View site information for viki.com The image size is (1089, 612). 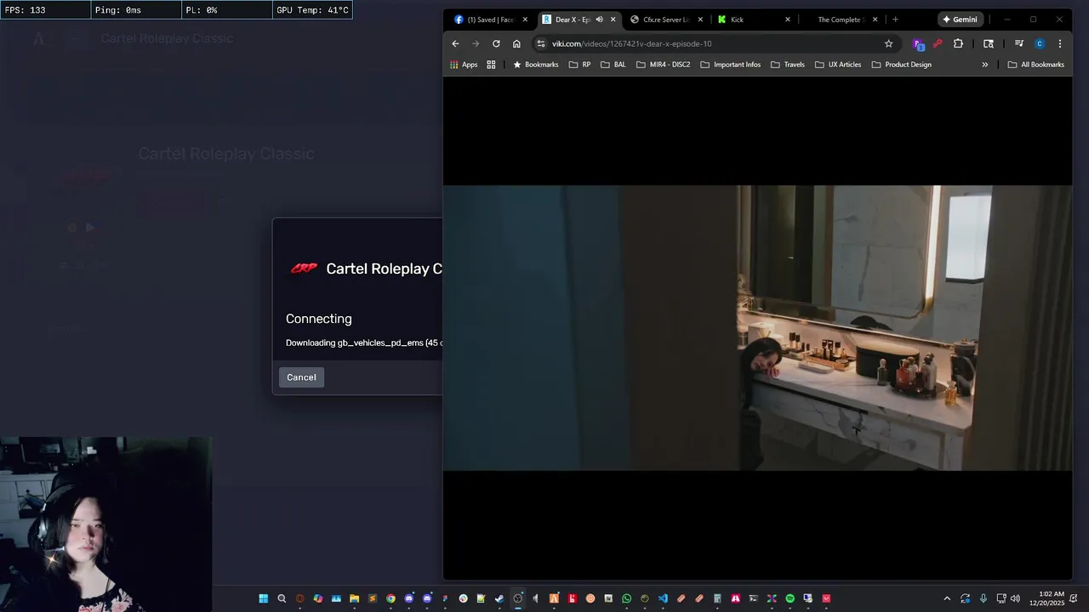540,43
